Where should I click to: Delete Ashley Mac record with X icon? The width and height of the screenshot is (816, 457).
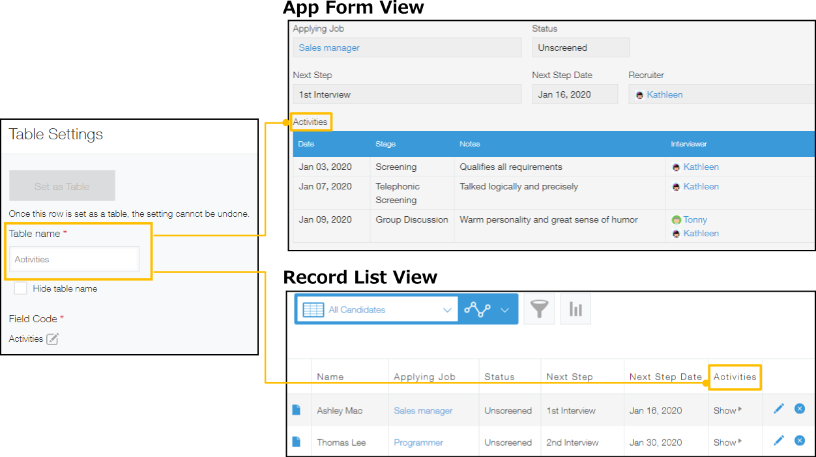[800, 409]
